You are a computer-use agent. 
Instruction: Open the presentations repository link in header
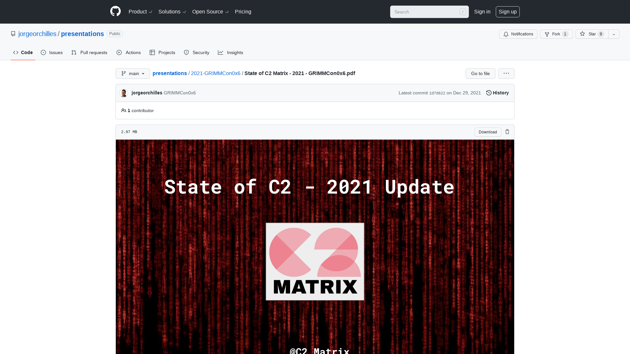coord(82,34)
